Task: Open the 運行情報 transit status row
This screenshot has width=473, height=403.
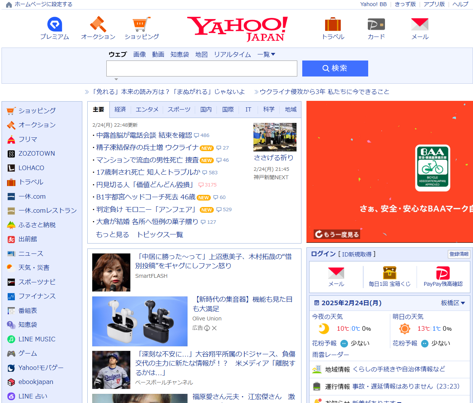Action: (x=390, y=387)
